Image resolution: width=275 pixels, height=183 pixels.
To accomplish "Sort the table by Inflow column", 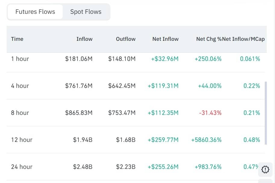I will pos(84,39).
